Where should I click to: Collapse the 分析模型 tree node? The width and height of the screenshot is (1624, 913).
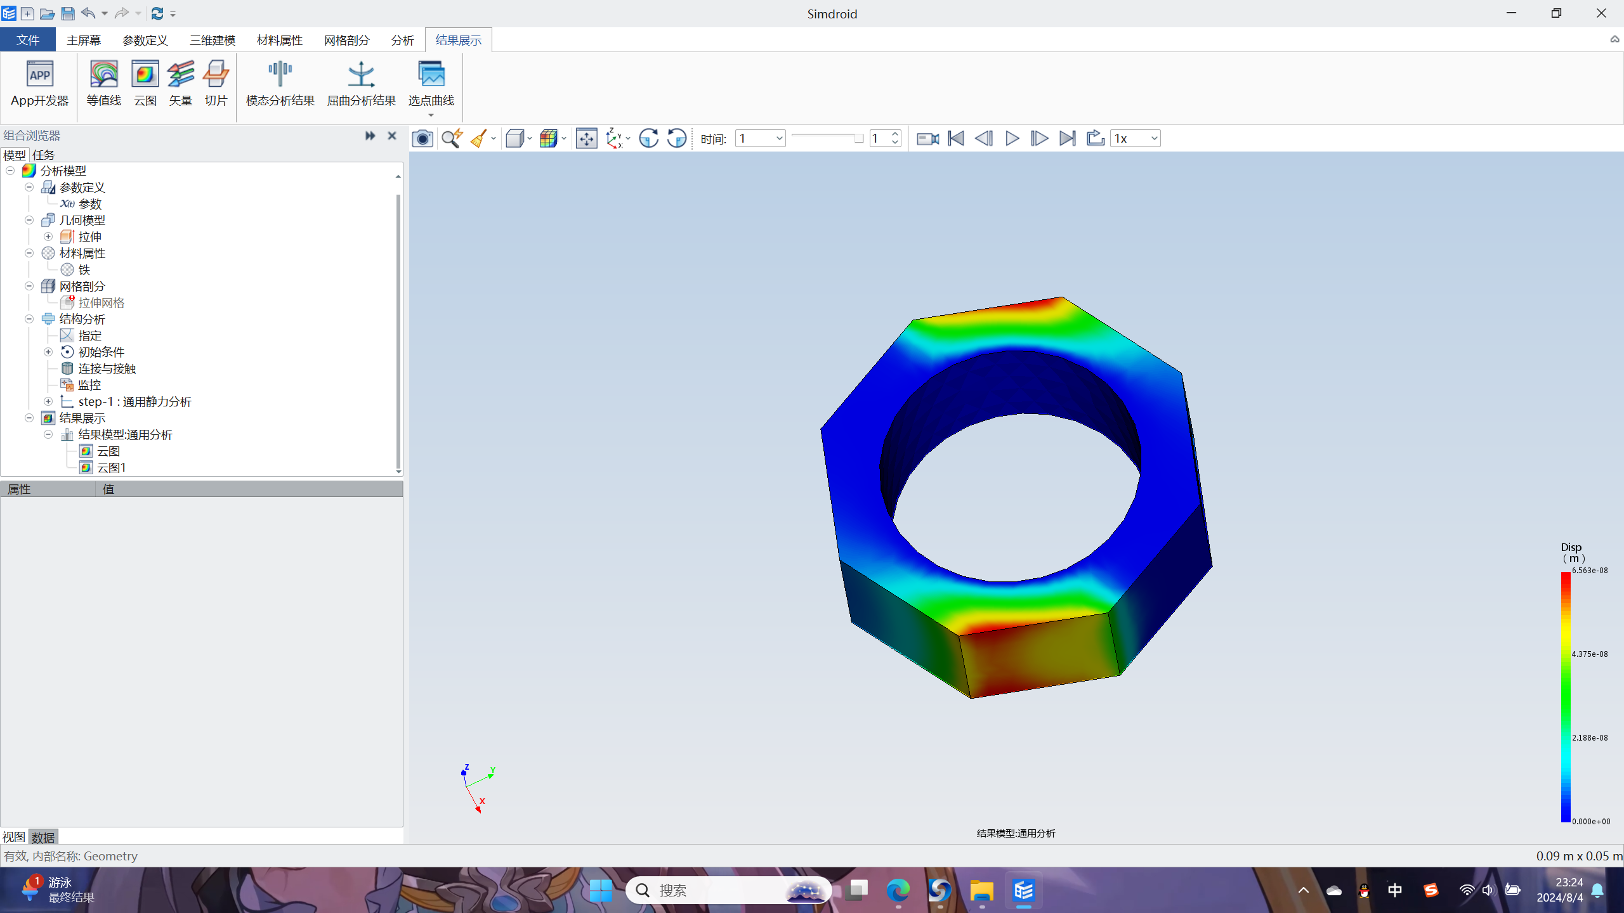pos(10,171)
